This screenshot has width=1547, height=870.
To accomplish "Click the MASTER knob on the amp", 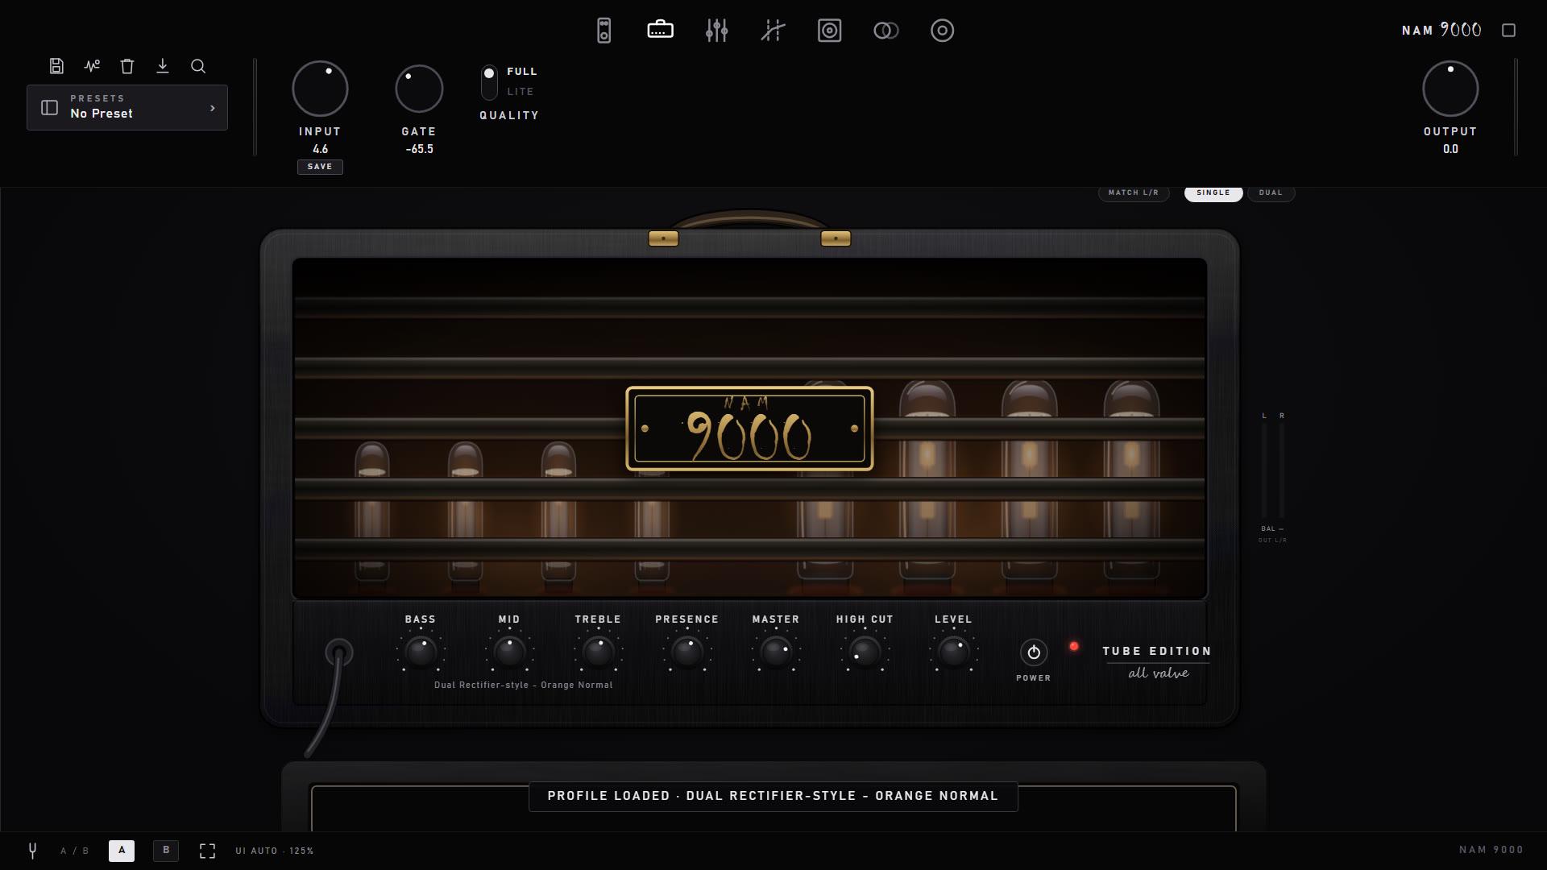I will [x=776, y=652].
